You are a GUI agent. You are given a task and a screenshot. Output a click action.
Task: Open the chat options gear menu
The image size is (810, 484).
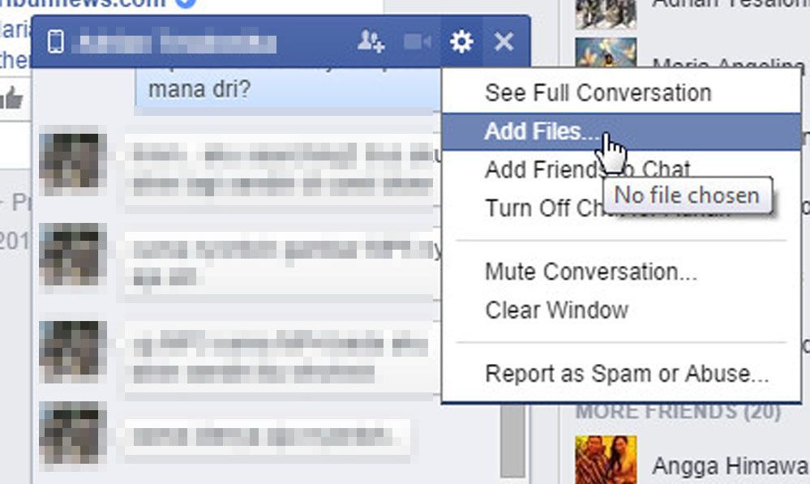point(461,41)
